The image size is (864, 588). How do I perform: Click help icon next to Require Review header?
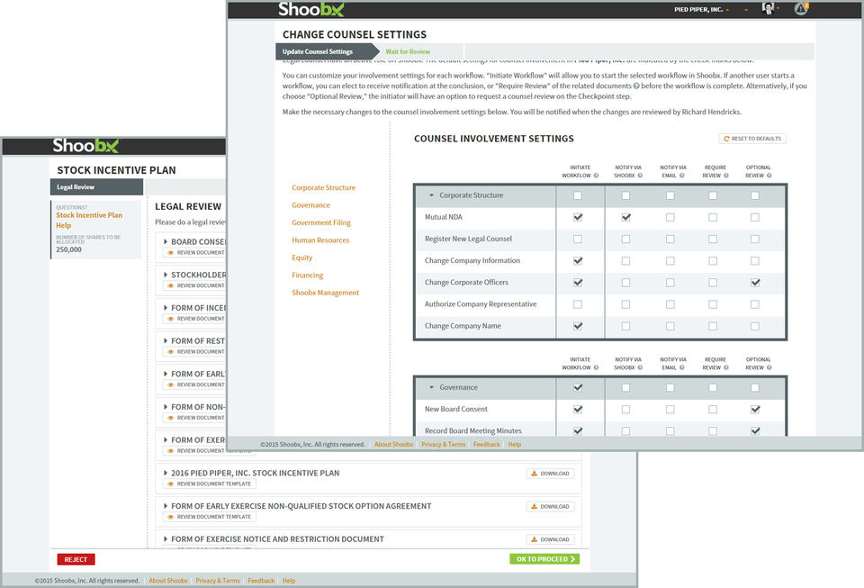tap(725, 176)
